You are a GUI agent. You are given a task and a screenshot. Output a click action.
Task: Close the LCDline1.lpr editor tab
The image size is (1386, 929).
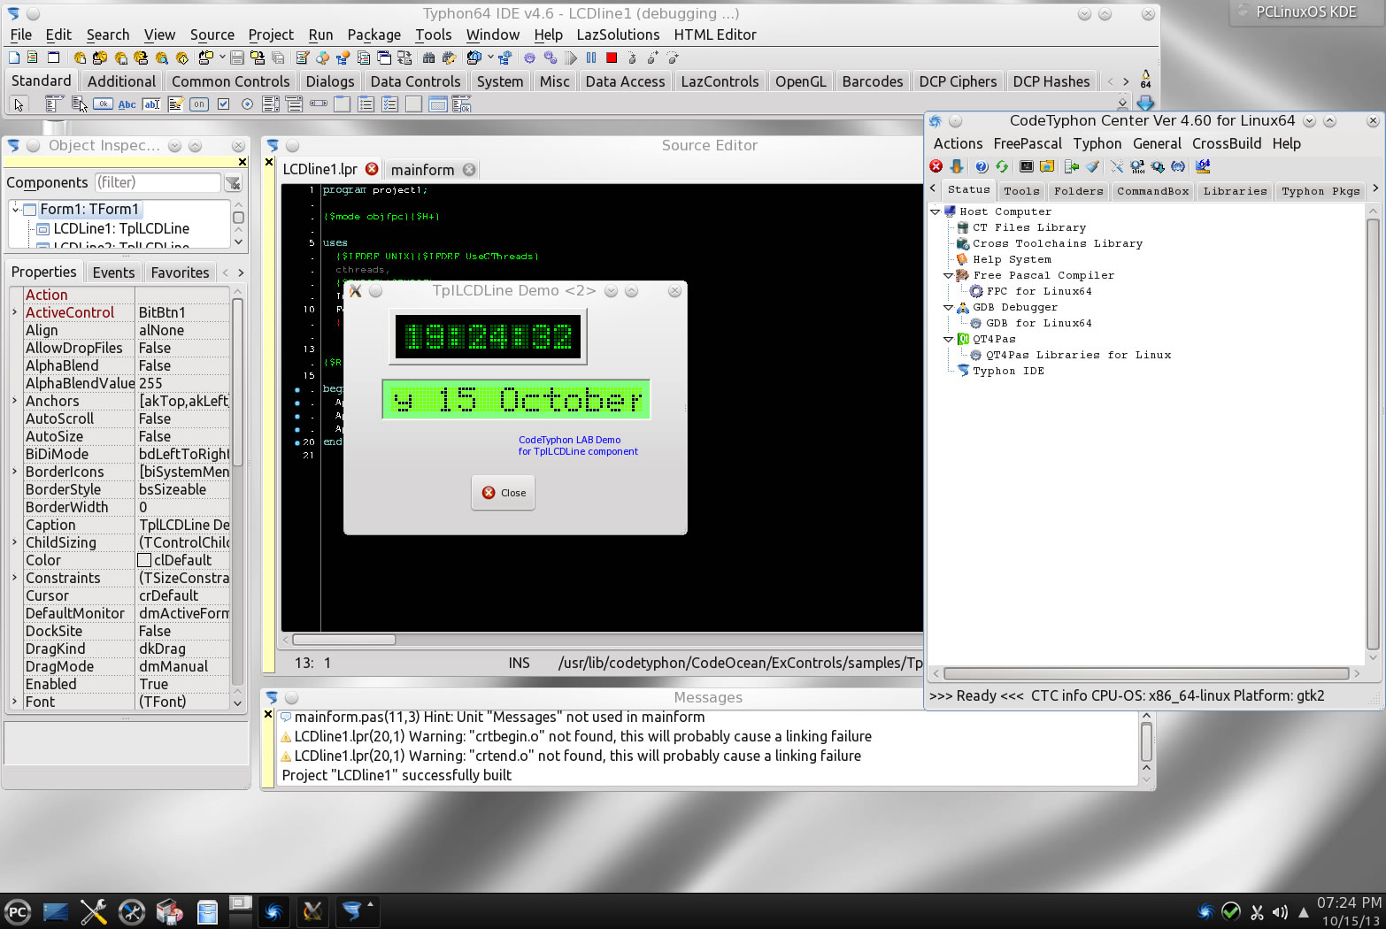pos(372,169)
